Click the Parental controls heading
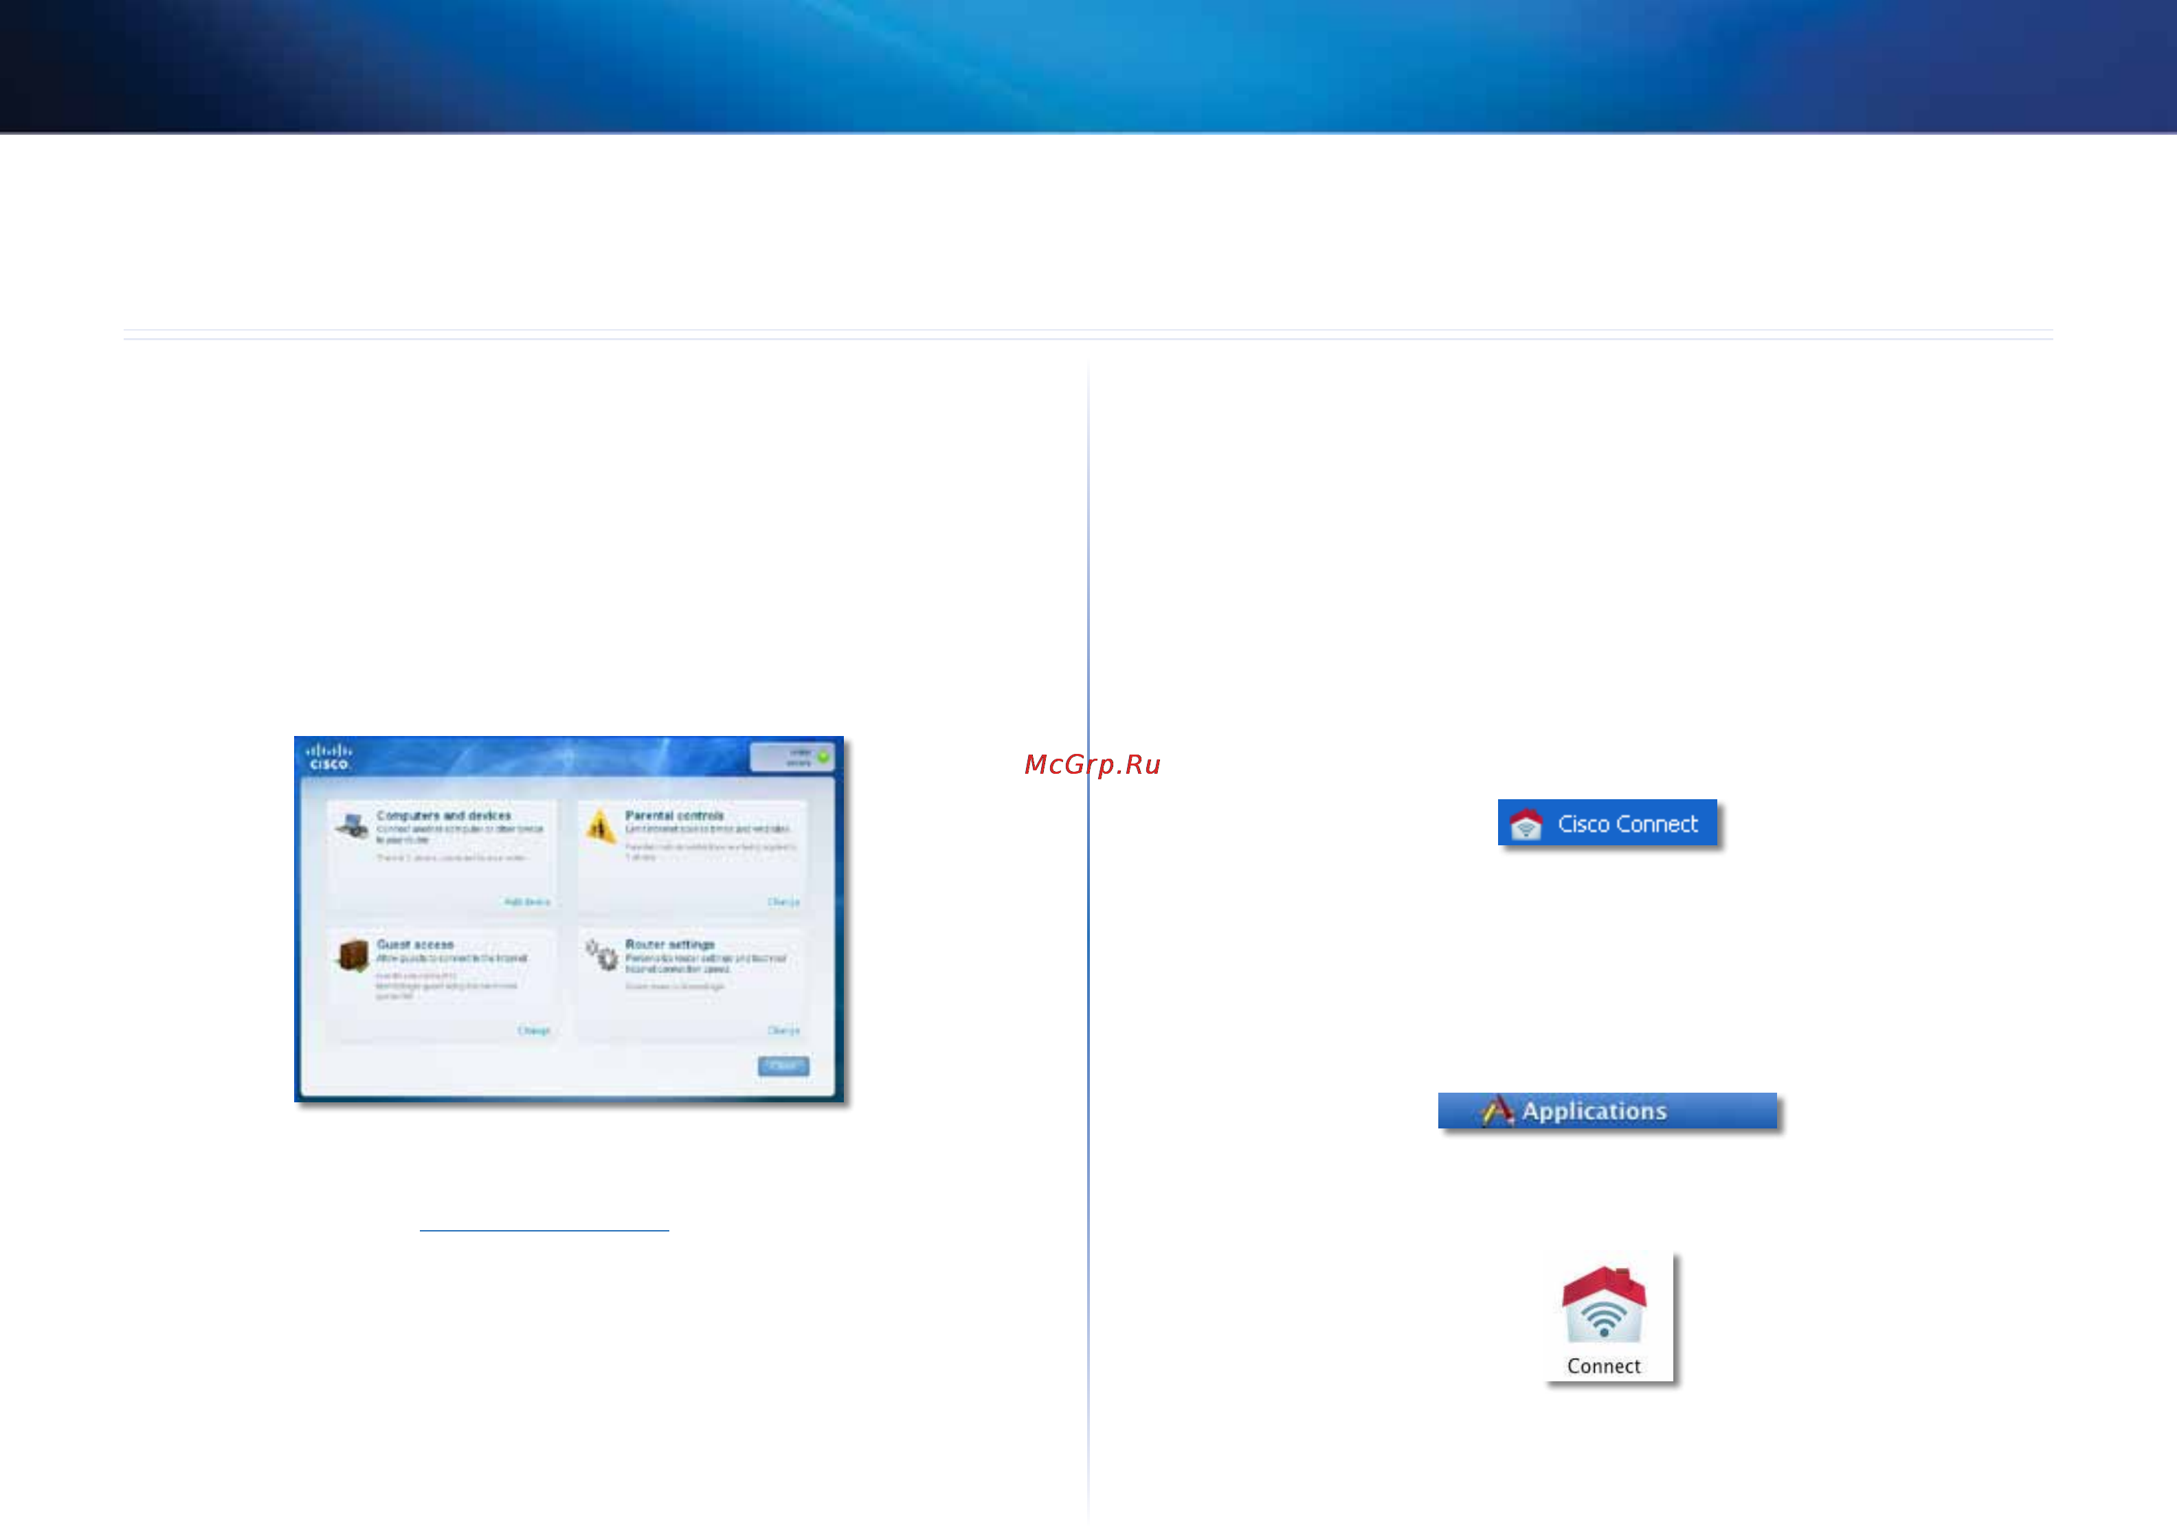Viewport: 2177px width, 1527px height. tap(674, 816)
